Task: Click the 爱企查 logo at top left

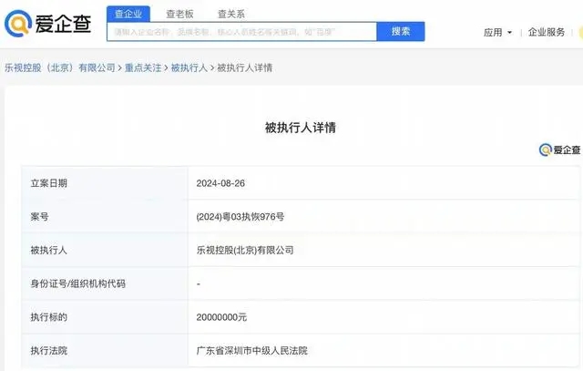Action: click(48, 24)
